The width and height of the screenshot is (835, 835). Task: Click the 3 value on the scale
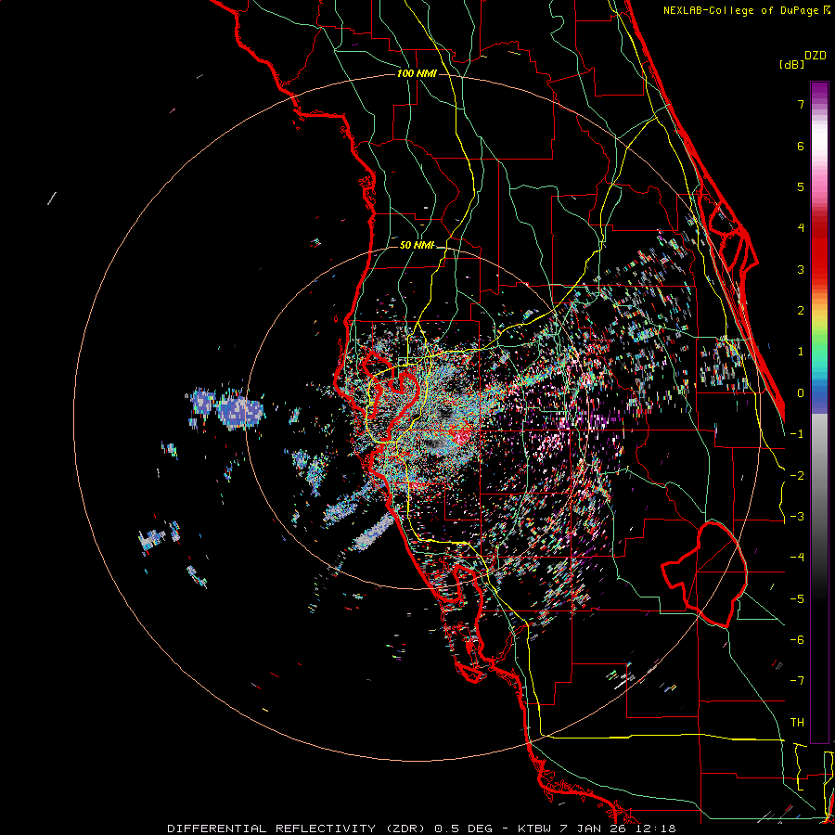coord(801,269)
